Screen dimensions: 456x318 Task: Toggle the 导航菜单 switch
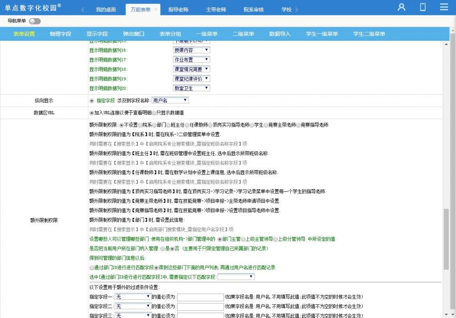click(35, 21)
